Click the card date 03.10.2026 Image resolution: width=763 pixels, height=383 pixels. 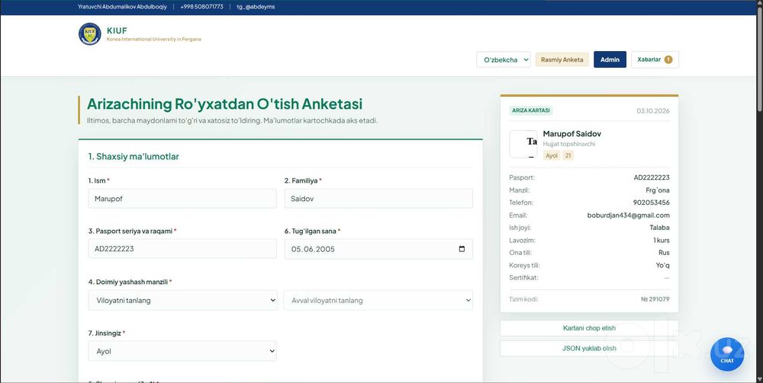[x=653, y=110]
